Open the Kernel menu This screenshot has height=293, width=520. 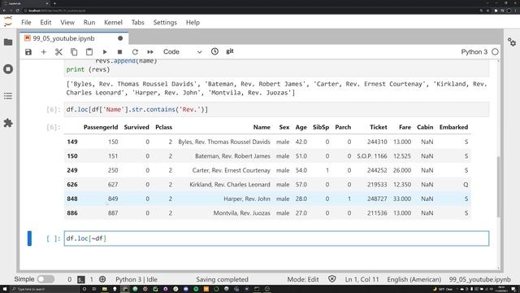113,22
